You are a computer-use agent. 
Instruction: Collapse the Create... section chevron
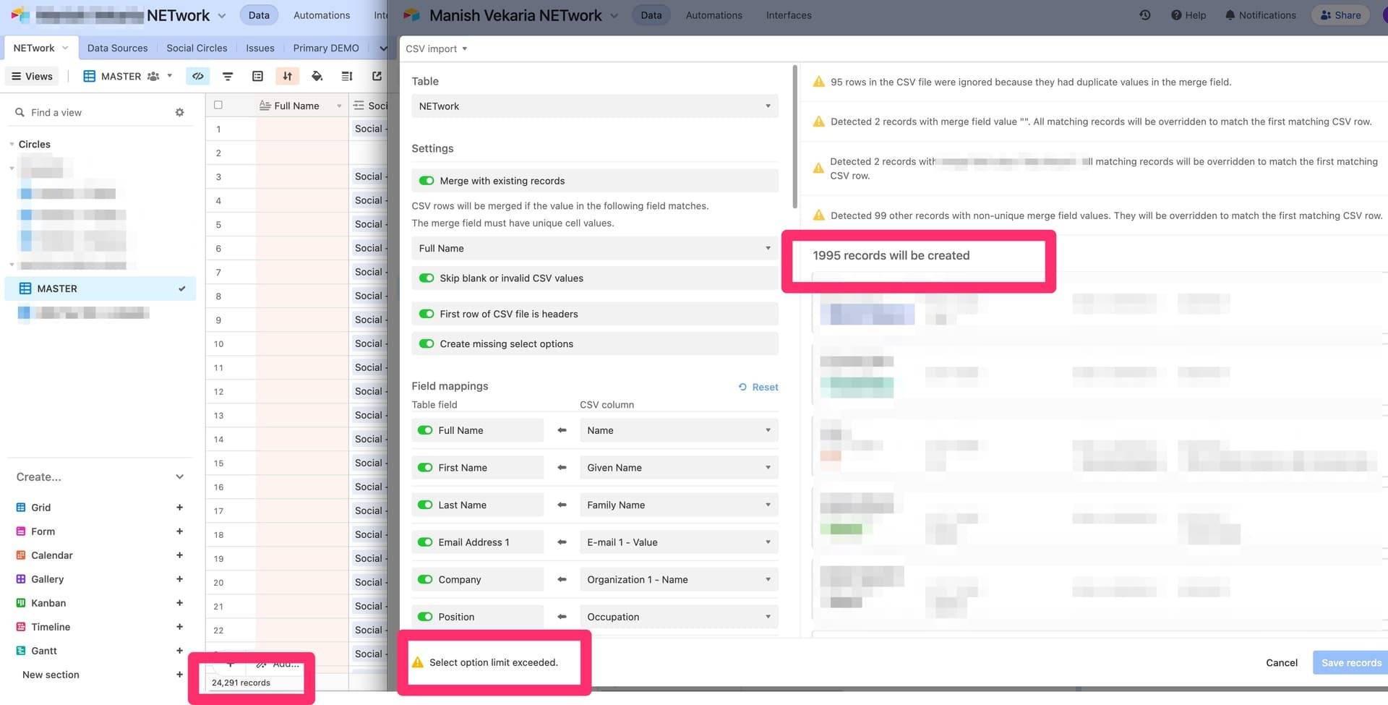point(179,477)
